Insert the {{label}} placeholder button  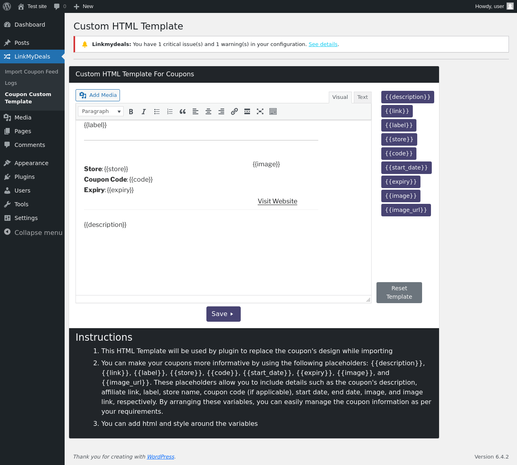coord(399,125)
